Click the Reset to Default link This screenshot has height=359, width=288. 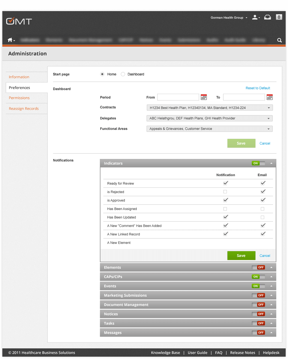(258, 88)
